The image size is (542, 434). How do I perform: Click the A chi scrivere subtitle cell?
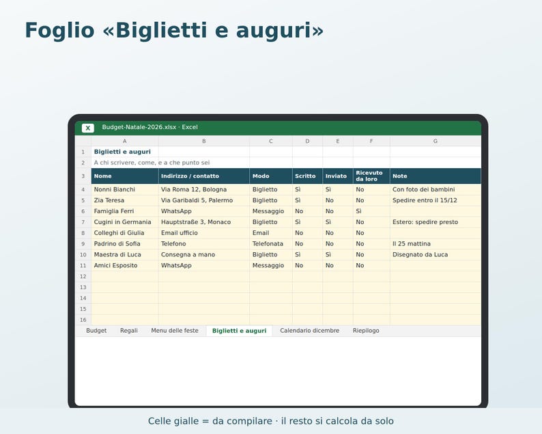coord(125,163)
